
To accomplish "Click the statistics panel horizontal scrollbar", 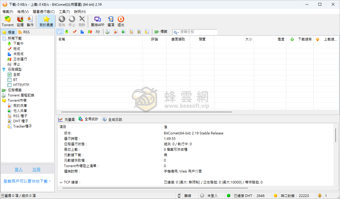I will (155, 188).
